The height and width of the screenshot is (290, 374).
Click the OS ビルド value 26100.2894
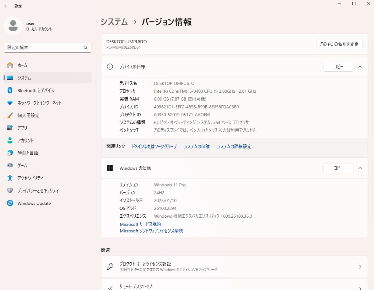pyautogui.click(x=165, y=208)
